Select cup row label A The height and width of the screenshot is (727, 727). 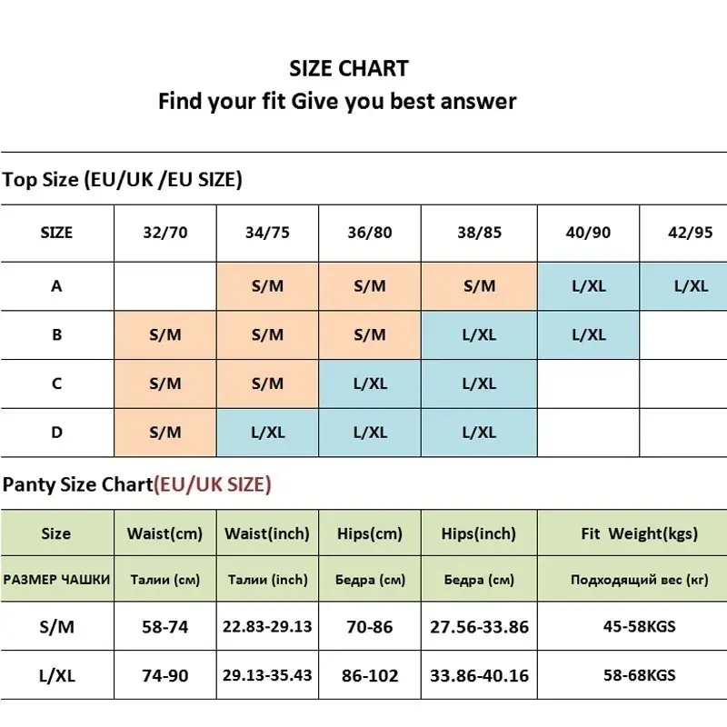coord(56,286)
